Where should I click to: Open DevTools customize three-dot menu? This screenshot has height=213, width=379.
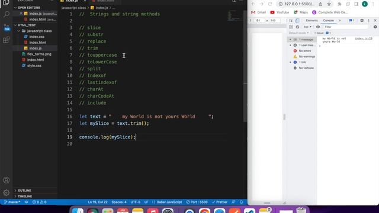coord(368,21)
